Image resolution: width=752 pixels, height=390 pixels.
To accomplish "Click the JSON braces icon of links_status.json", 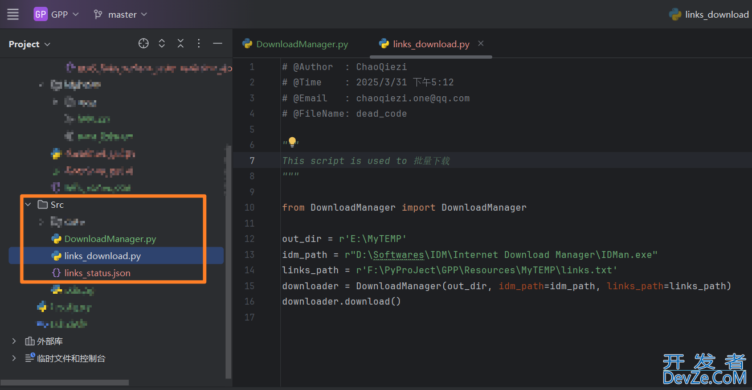I will 56,273.
